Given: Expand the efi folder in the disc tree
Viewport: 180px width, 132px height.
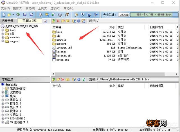Looking at the screenshot, I should tap(3, 34).
